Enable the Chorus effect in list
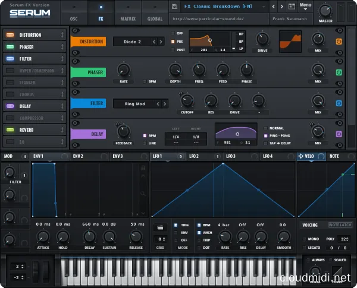Viewport: 357px width, 288px height. pyautogui.click(x=10, y=94)
